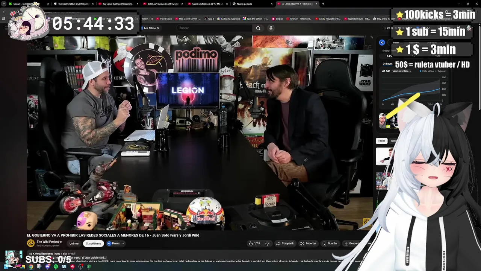Viewport: 481px width, 271px height.
Task: Subscribe using the Suscribirme button
Action: tap(93, 244)
